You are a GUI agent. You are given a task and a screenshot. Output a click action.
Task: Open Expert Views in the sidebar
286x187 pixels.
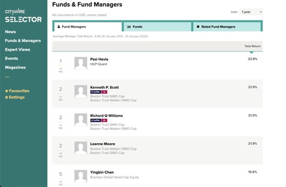[x=17, y=50]
